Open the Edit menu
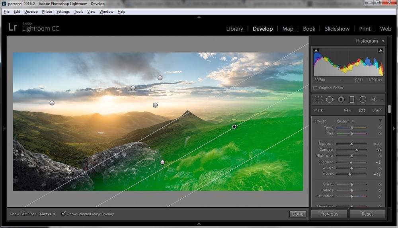The width and height of the screenshot is (398, 228). (x=17, y=12)
